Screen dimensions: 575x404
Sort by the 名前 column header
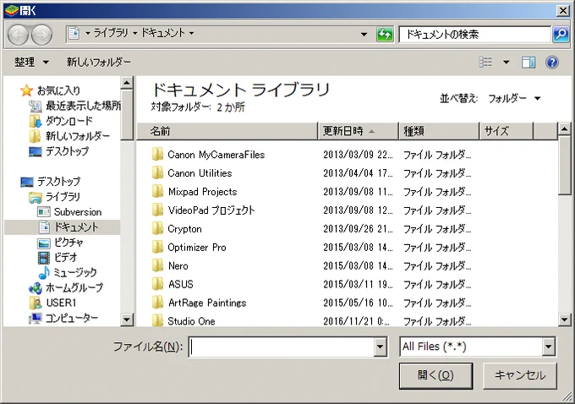click(x=227, y=131)
